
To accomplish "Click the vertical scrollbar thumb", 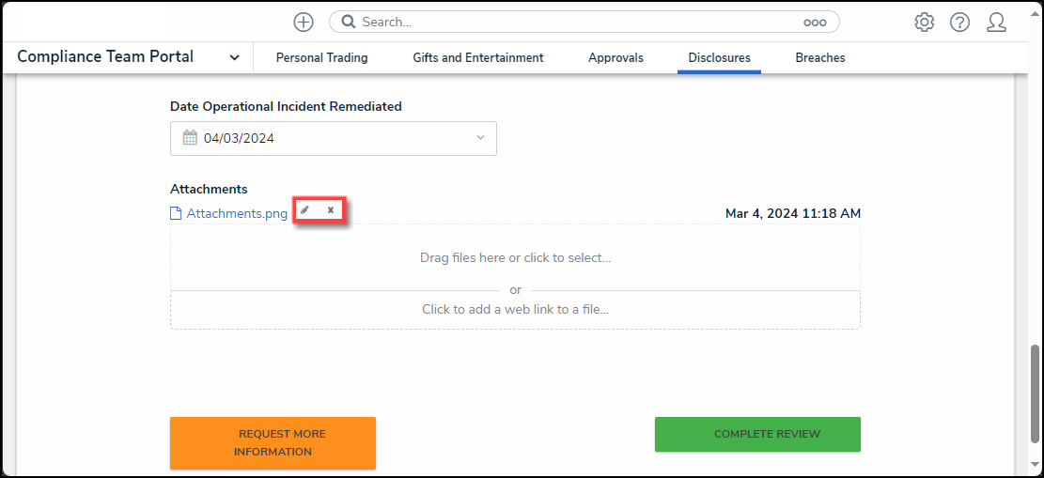I will pos(1036,385).
